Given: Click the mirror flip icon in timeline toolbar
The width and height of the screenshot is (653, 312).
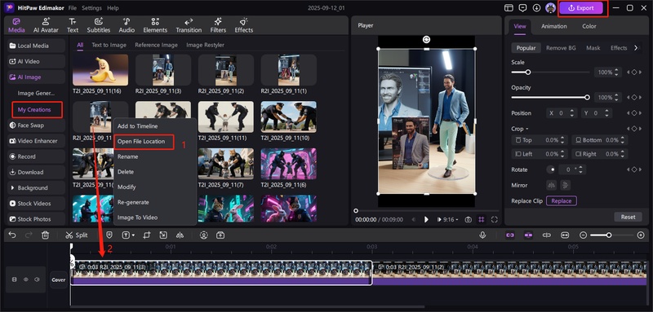Looking at the screenshot, I should pos(180,235).
